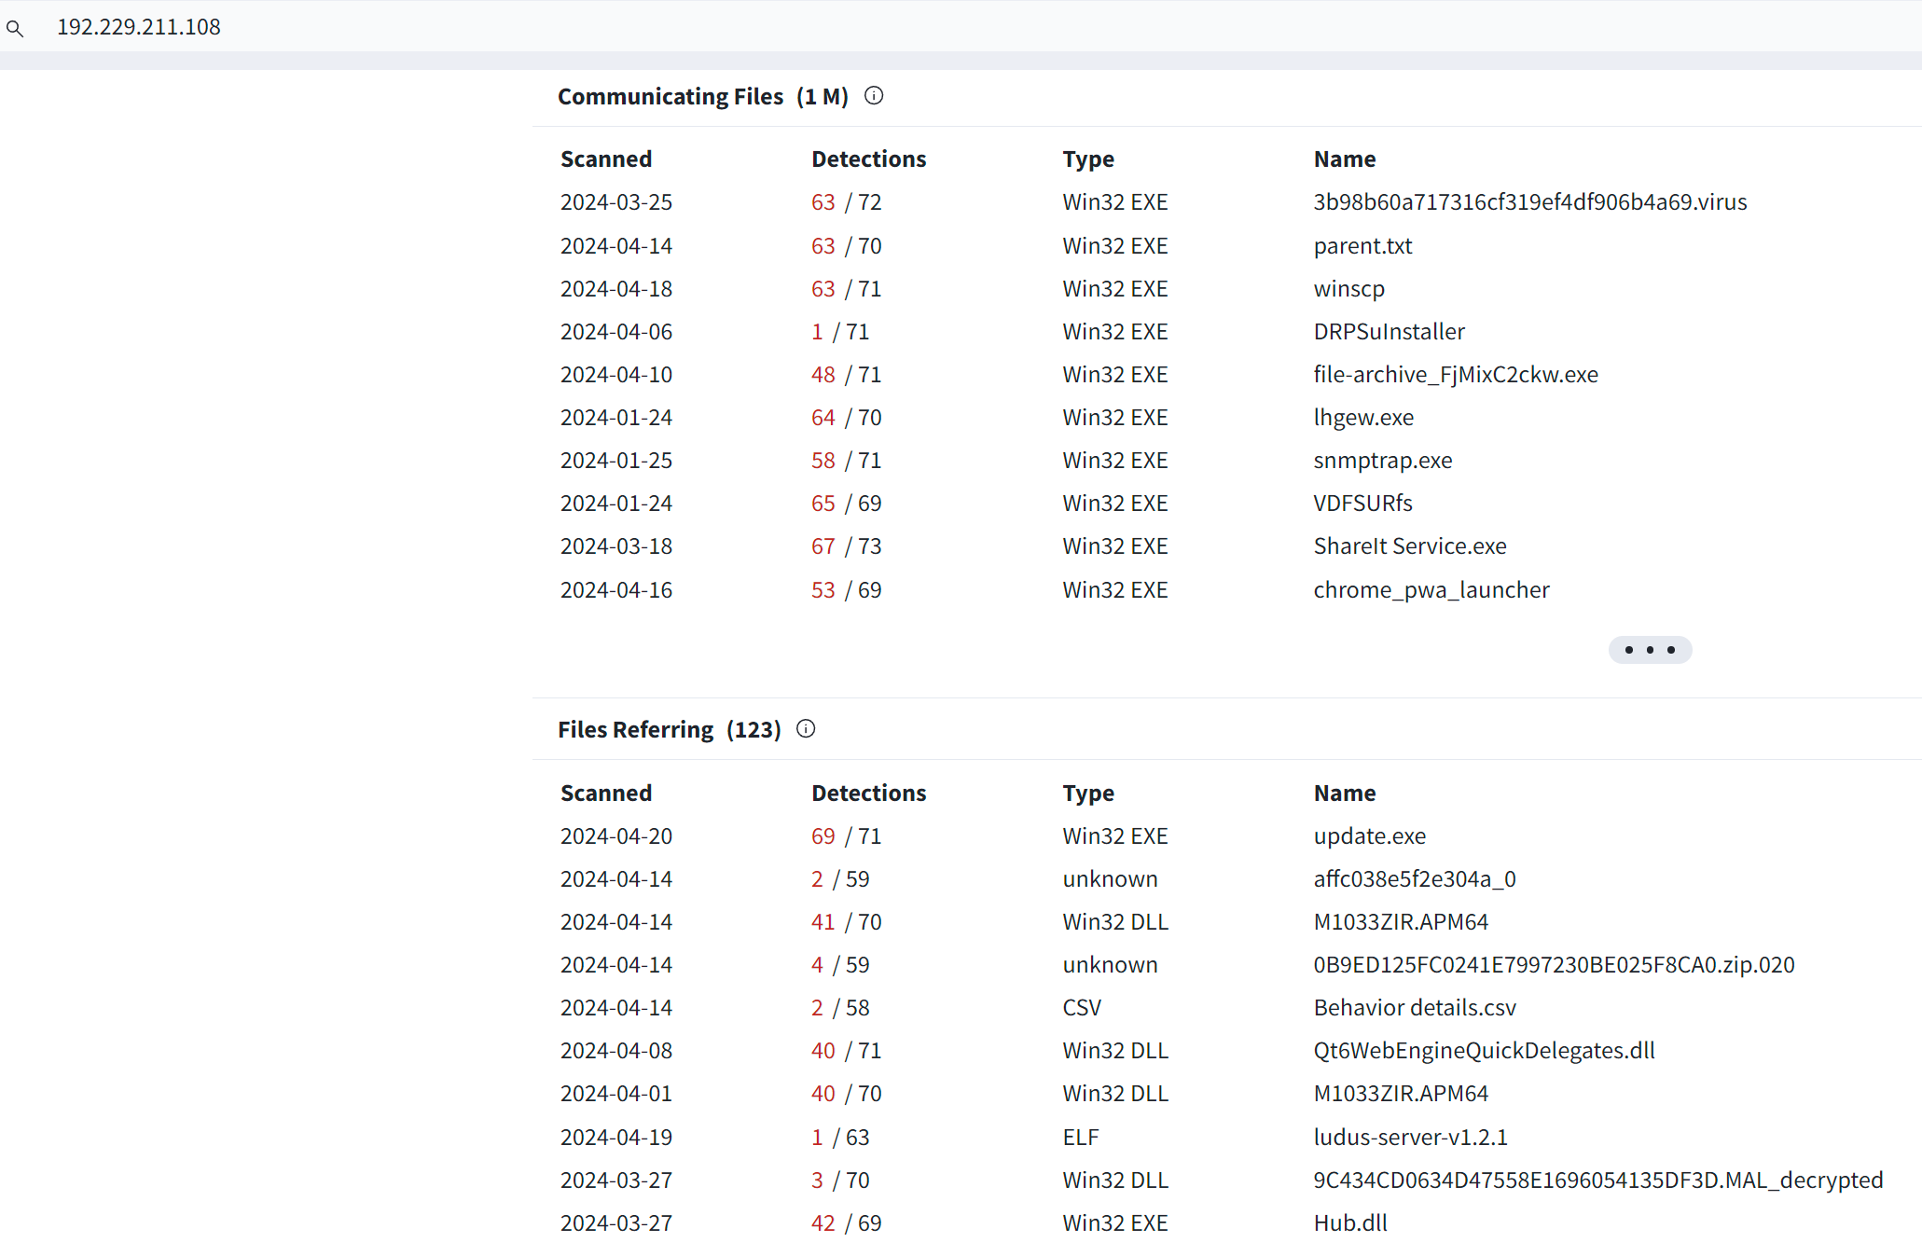The width and height of the screenshot is (1922, 1256).
Task: Open file-archive_FjMixC2ckw.exe entry
Action: tap(1456, 375)
